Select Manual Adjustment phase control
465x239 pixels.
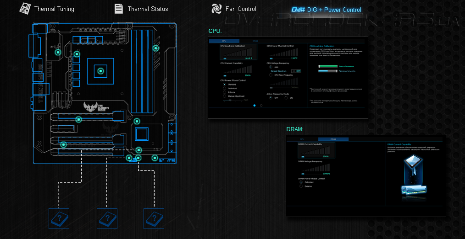point(225,96)
